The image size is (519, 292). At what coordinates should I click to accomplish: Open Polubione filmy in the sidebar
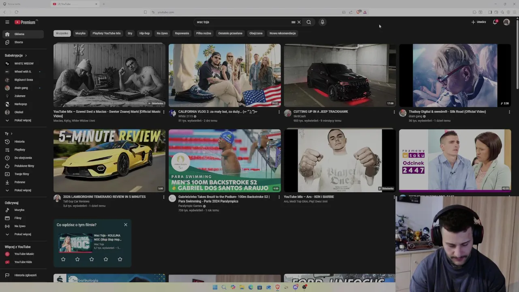(x=23, y=166)
